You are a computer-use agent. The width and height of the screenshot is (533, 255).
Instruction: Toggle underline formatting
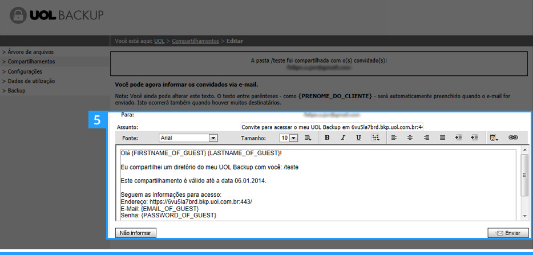click(x=358, y=137)
